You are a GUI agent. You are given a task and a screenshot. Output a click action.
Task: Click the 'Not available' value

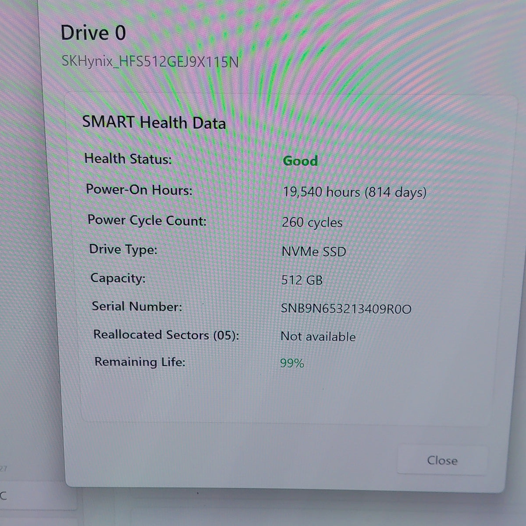click(x=318, y=337)
